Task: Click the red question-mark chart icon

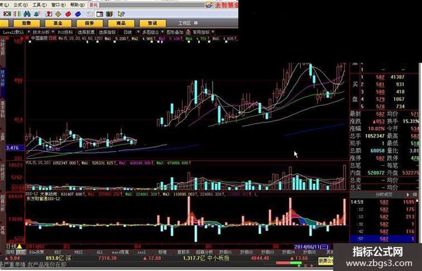Action: point(49,14)
